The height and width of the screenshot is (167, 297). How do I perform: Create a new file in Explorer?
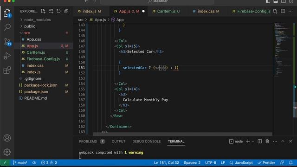tap(43, 11)
